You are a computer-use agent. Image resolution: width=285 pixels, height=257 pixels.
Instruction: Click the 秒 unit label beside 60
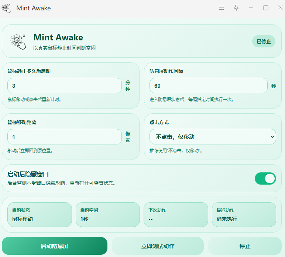274,86
